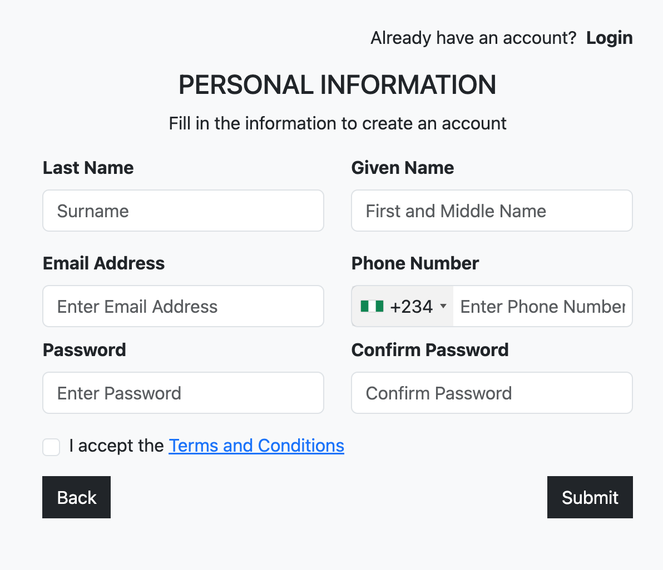663x570 pixels.
Task: Select the Enter Email Address field
Action: pos(183,306)
